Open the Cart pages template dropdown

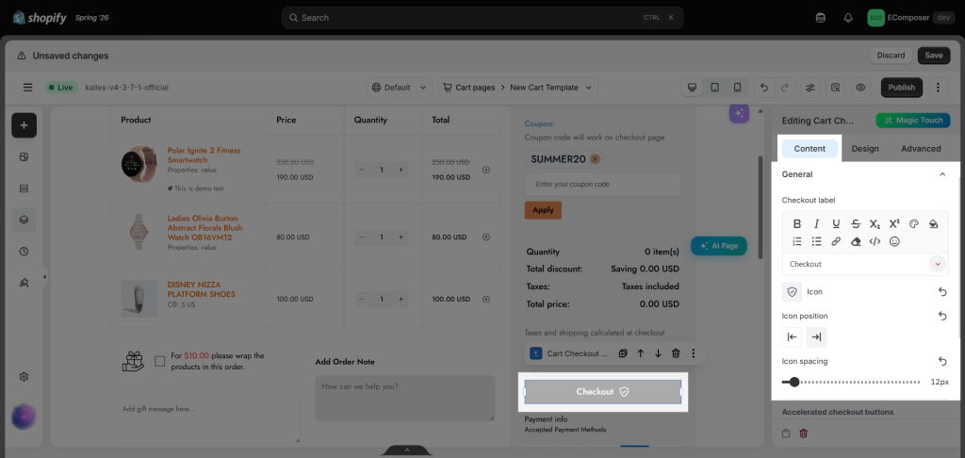tap(517, 88)
